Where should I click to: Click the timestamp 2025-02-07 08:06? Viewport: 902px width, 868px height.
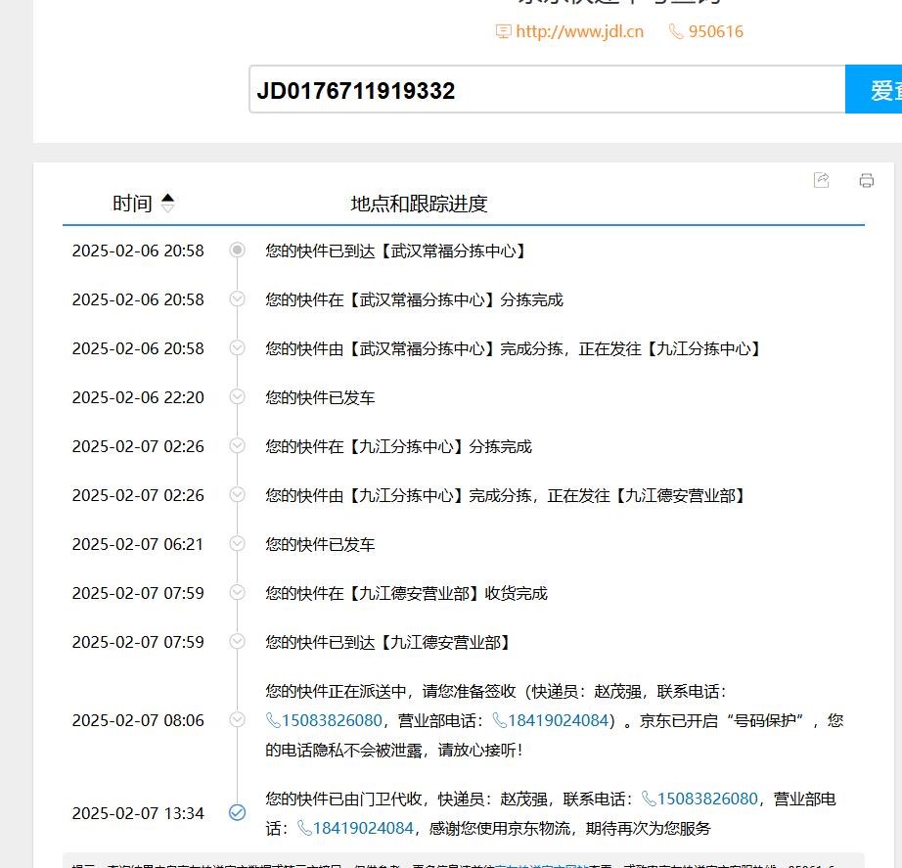coord(138,720)
